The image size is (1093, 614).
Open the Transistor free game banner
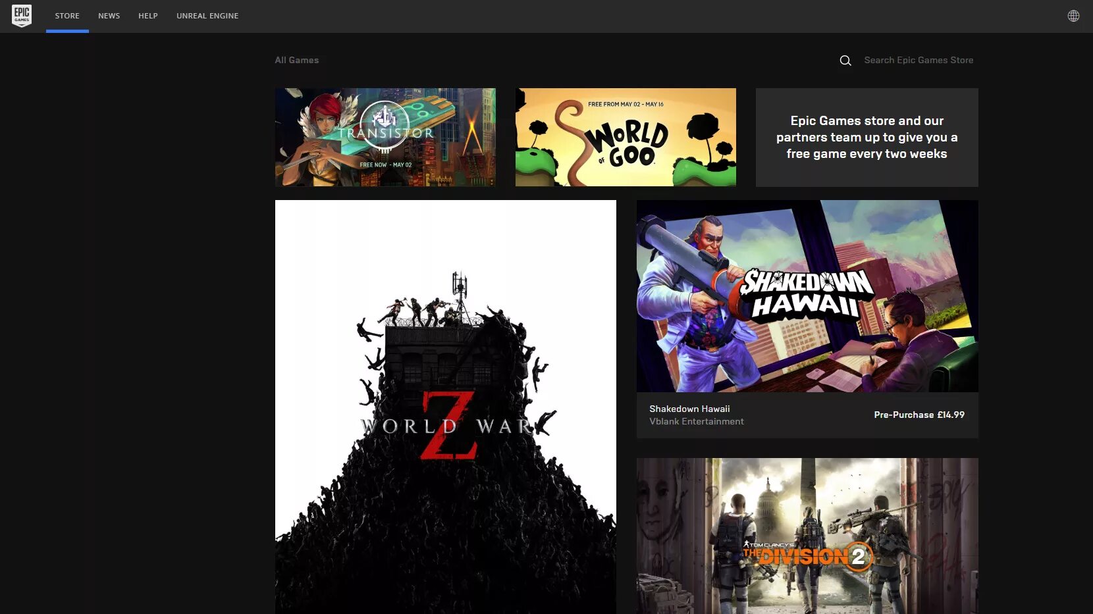(x=385, y=137)
